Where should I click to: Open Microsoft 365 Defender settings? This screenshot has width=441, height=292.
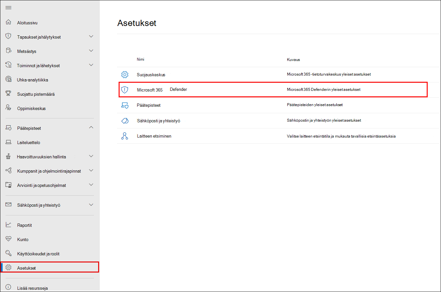pos(162,90)
